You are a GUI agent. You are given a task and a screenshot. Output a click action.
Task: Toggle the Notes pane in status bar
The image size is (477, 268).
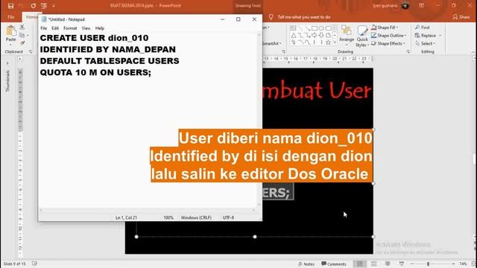click(x=306, y=264)
